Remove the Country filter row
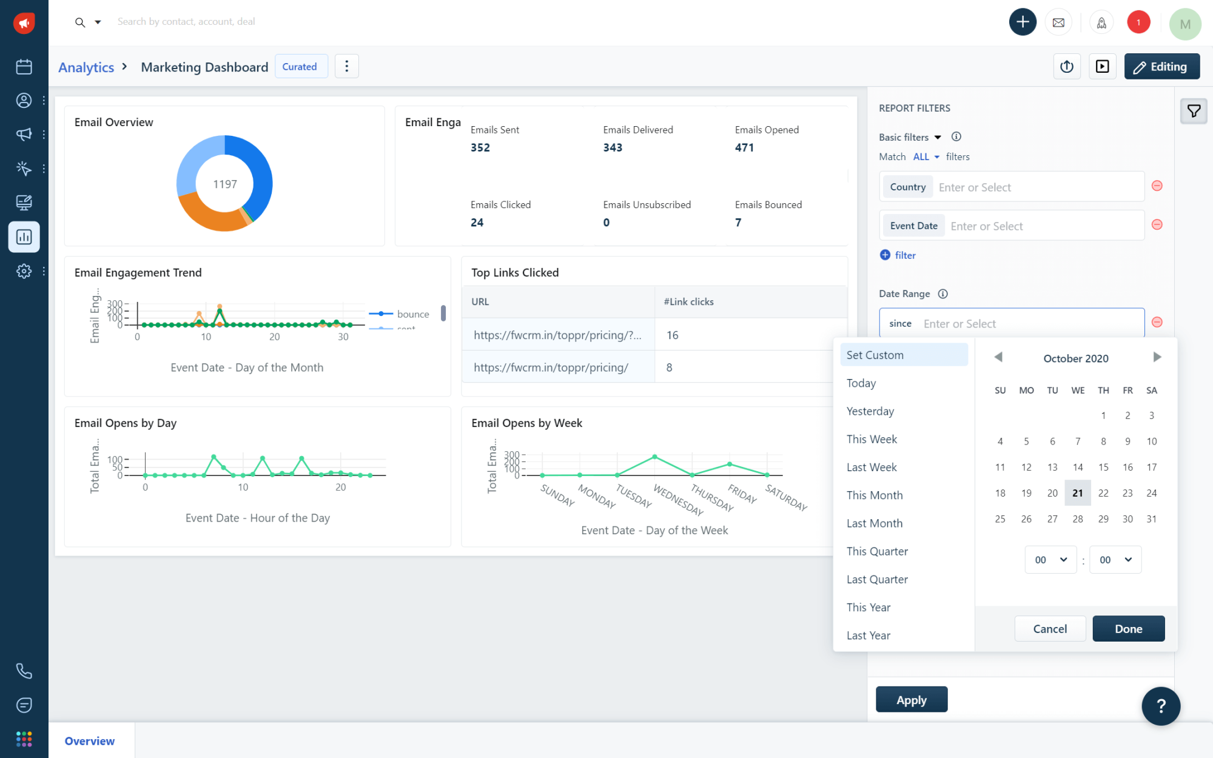1213x758 pixels. [x=1157, y=186]
